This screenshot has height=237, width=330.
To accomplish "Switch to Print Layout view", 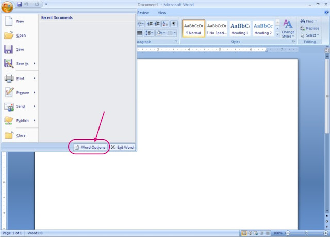I will [x=244, y=233].
